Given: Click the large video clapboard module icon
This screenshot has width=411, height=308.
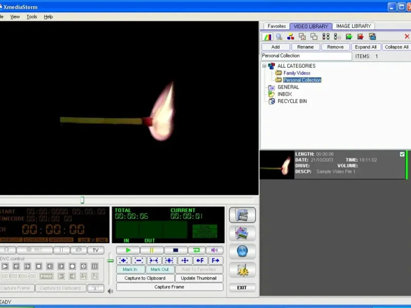Looking at the screenshot, I should point(242,215).
